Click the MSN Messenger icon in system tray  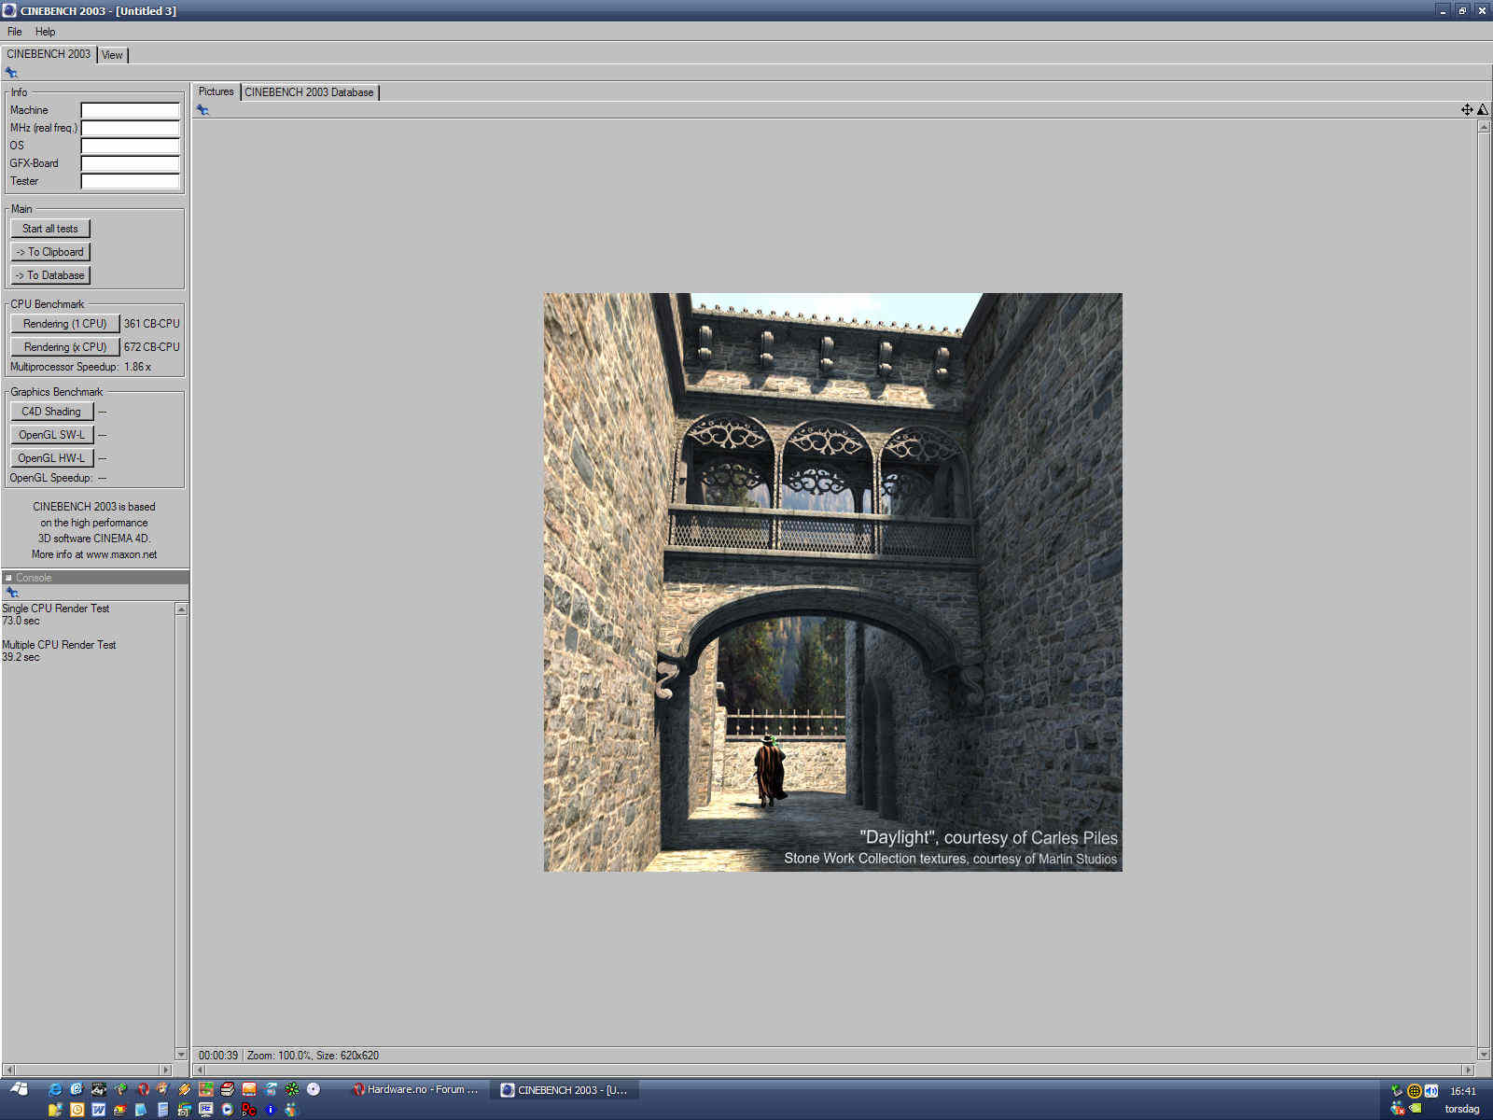coord(1397,1109)
